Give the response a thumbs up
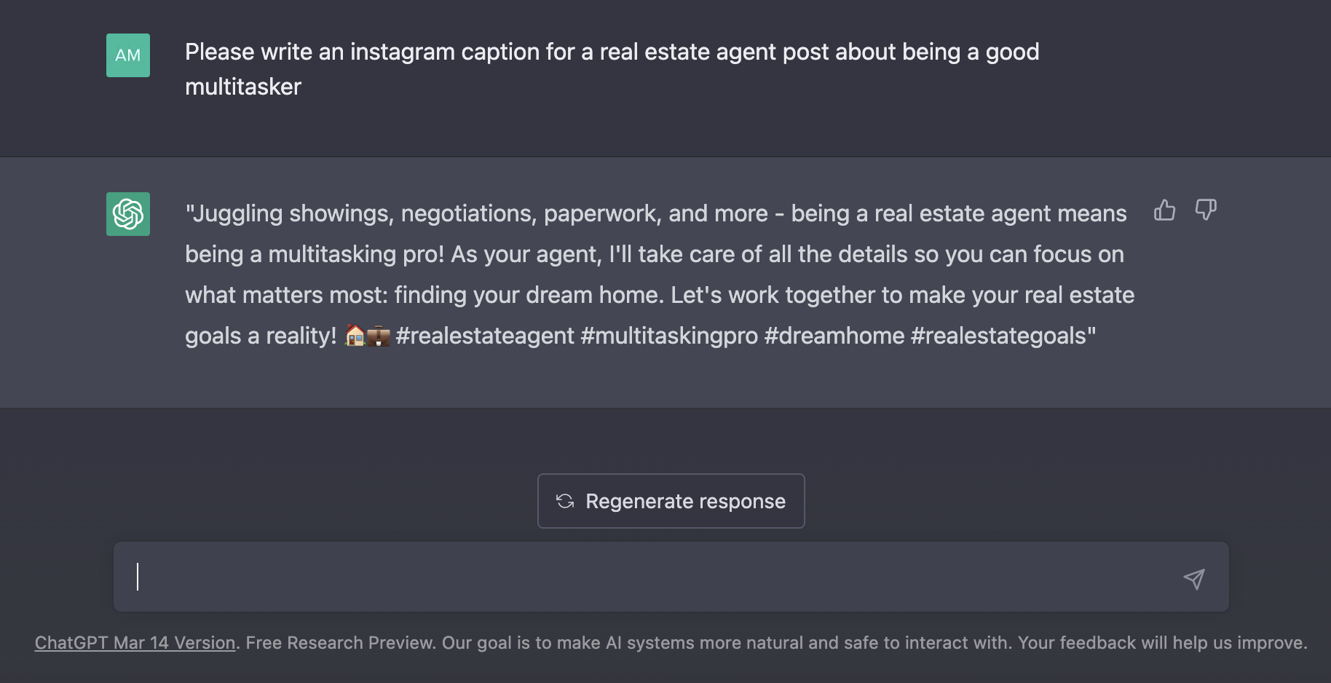The width and height of the screenshot is (1331, 683). point(1164,210)
